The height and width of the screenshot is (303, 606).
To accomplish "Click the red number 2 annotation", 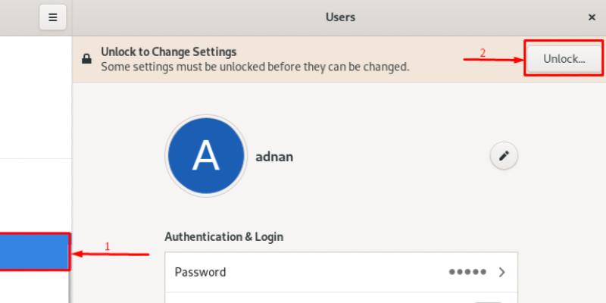I will [x=483, y=52].
